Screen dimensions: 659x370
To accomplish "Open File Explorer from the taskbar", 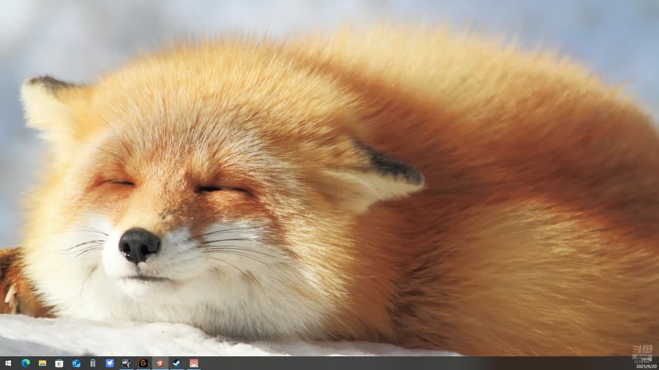I will tap(42, 363).
